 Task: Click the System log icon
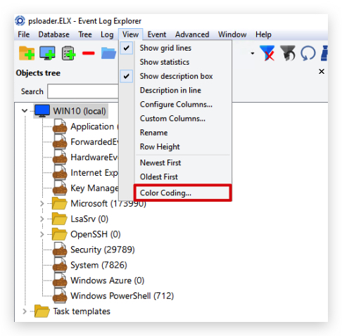pos(60,265)
